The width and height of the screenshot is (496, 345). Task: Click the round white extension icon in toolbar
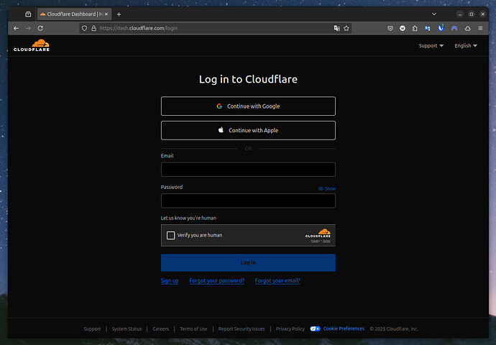point(403,28)
